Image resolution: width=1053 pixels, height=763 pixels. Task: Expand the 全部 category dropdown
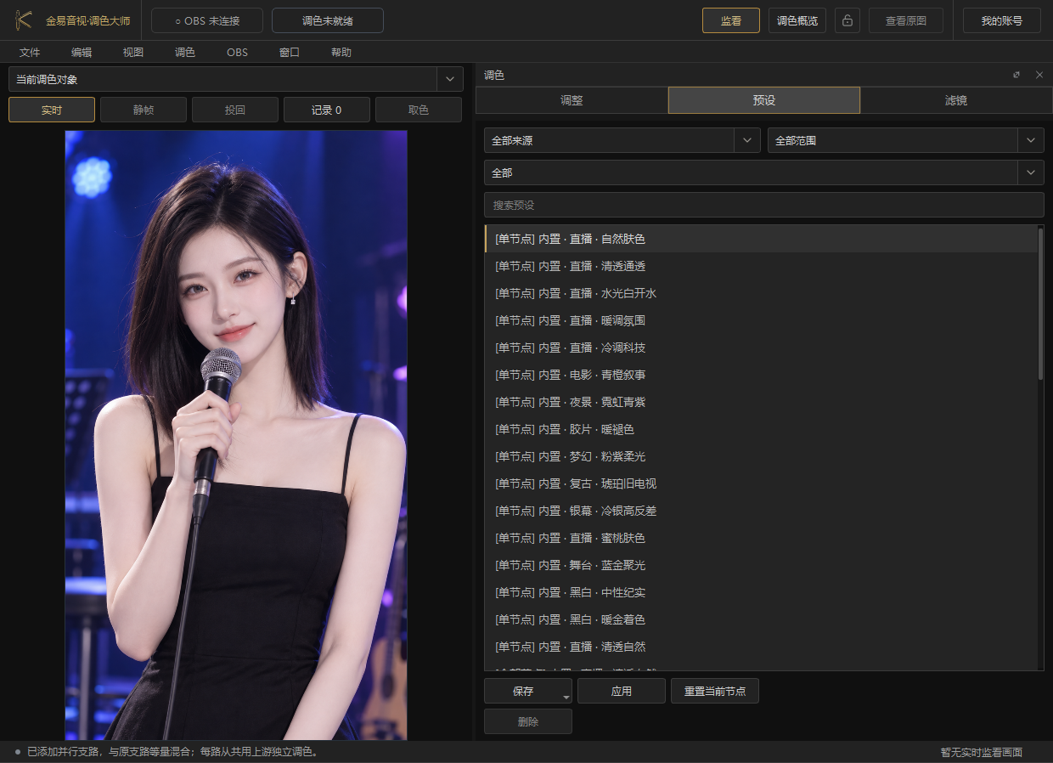(x=764, y=172)
